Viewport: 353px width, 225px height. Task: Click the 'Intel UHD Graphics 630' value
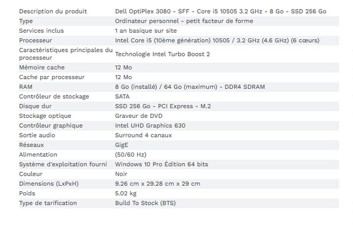pos(150,125)
